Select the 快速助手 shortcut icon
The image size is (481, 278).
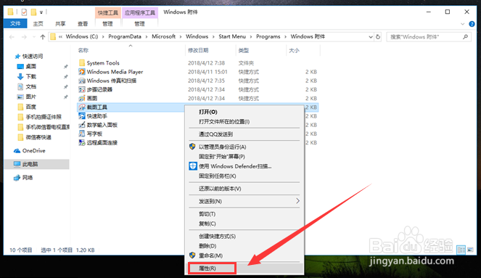81,116
